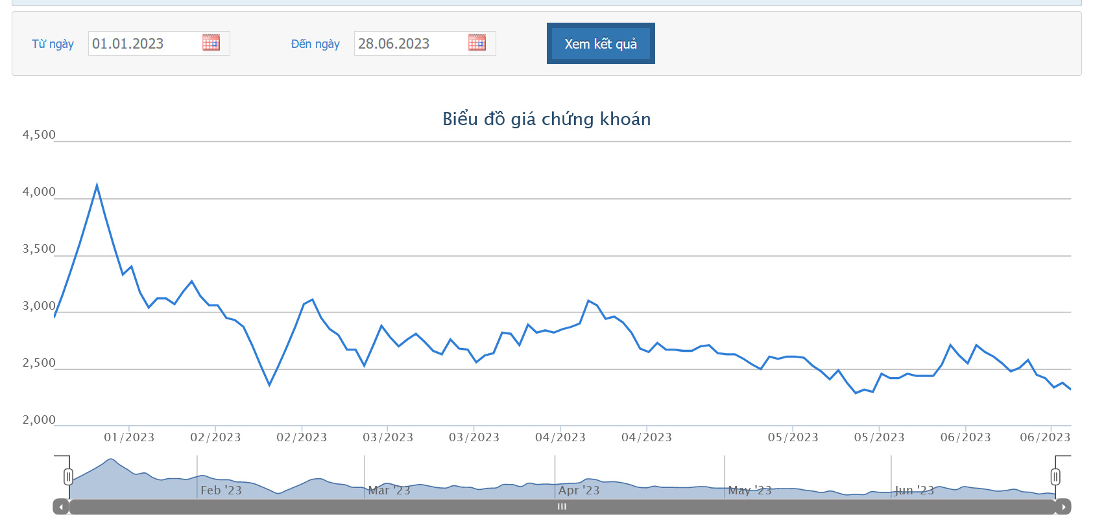Click the 2,500 y-axis label
This screenshot has width=1117, height=519.
39,363
